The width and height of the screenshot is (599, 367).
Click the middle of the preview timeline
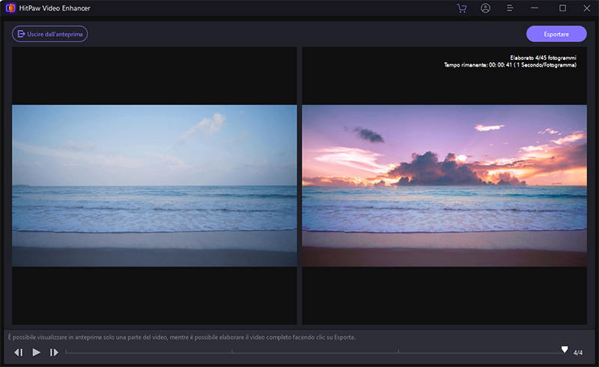pyautogui.click(x=314, y=352)
